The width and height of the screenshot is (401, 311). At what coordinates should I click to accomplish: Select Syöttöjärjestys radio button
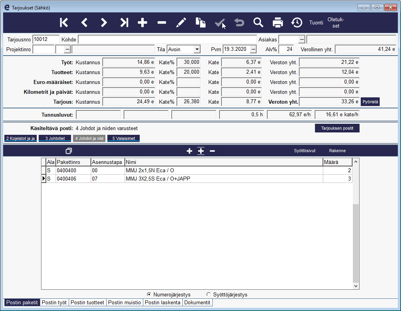[x=208, y=294]
